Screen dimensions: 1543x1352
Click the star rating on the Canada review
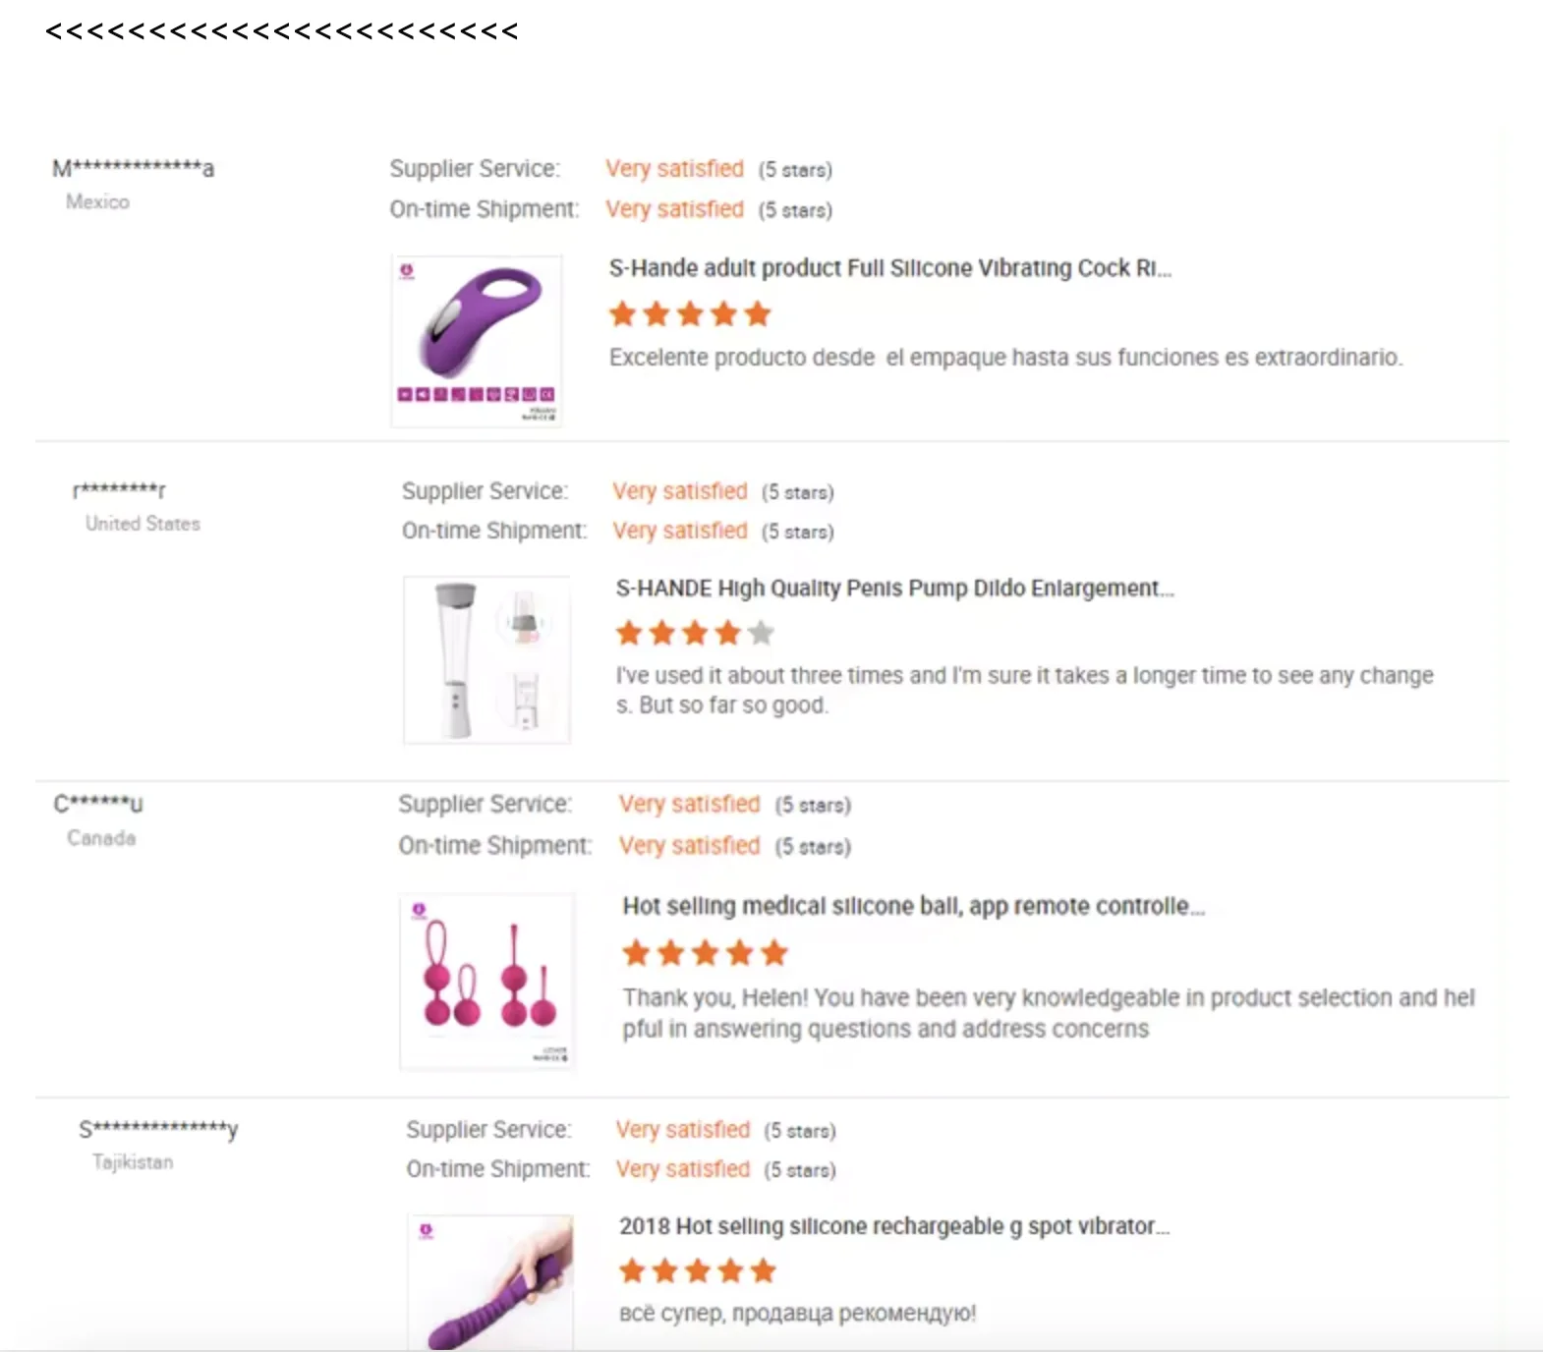click(x=705, y=952)
